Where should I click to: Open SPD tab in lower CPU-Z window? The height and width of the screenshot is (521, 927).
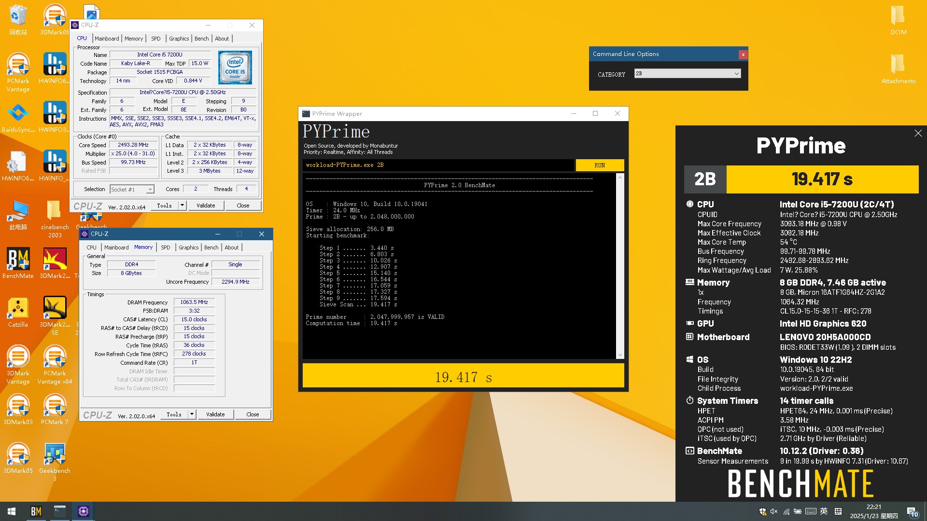click(x=165, y=247)
